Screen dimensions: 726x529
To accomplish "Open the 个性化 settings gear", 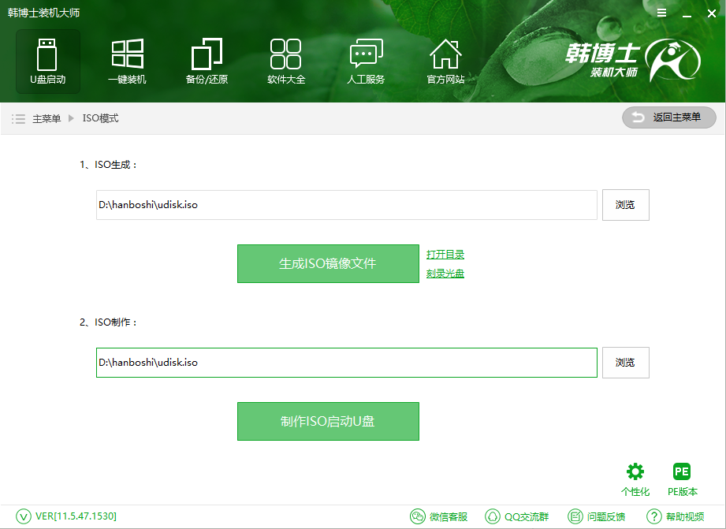I will click(635, 477).
